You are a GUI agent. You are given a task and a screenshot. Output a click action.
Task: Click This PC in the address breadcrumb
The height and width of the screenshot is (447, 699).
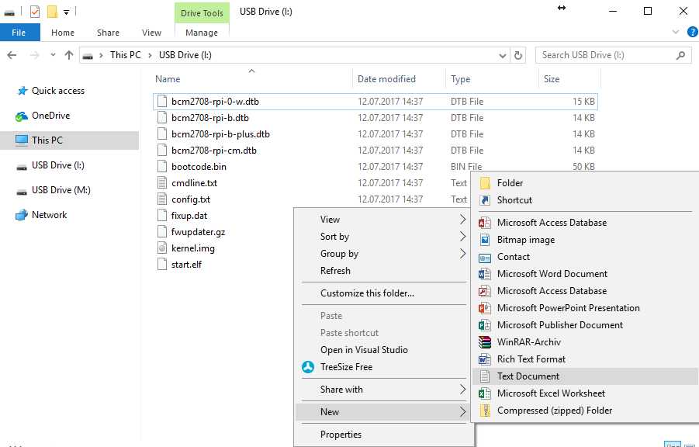(125, 55)
